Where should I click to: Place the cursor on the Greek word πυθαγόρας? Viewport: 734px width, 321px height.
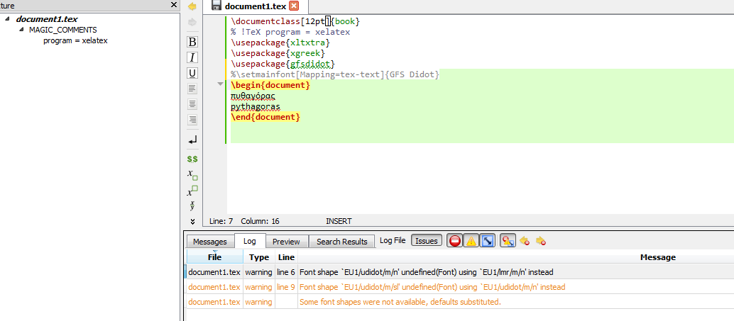[252, 96]
